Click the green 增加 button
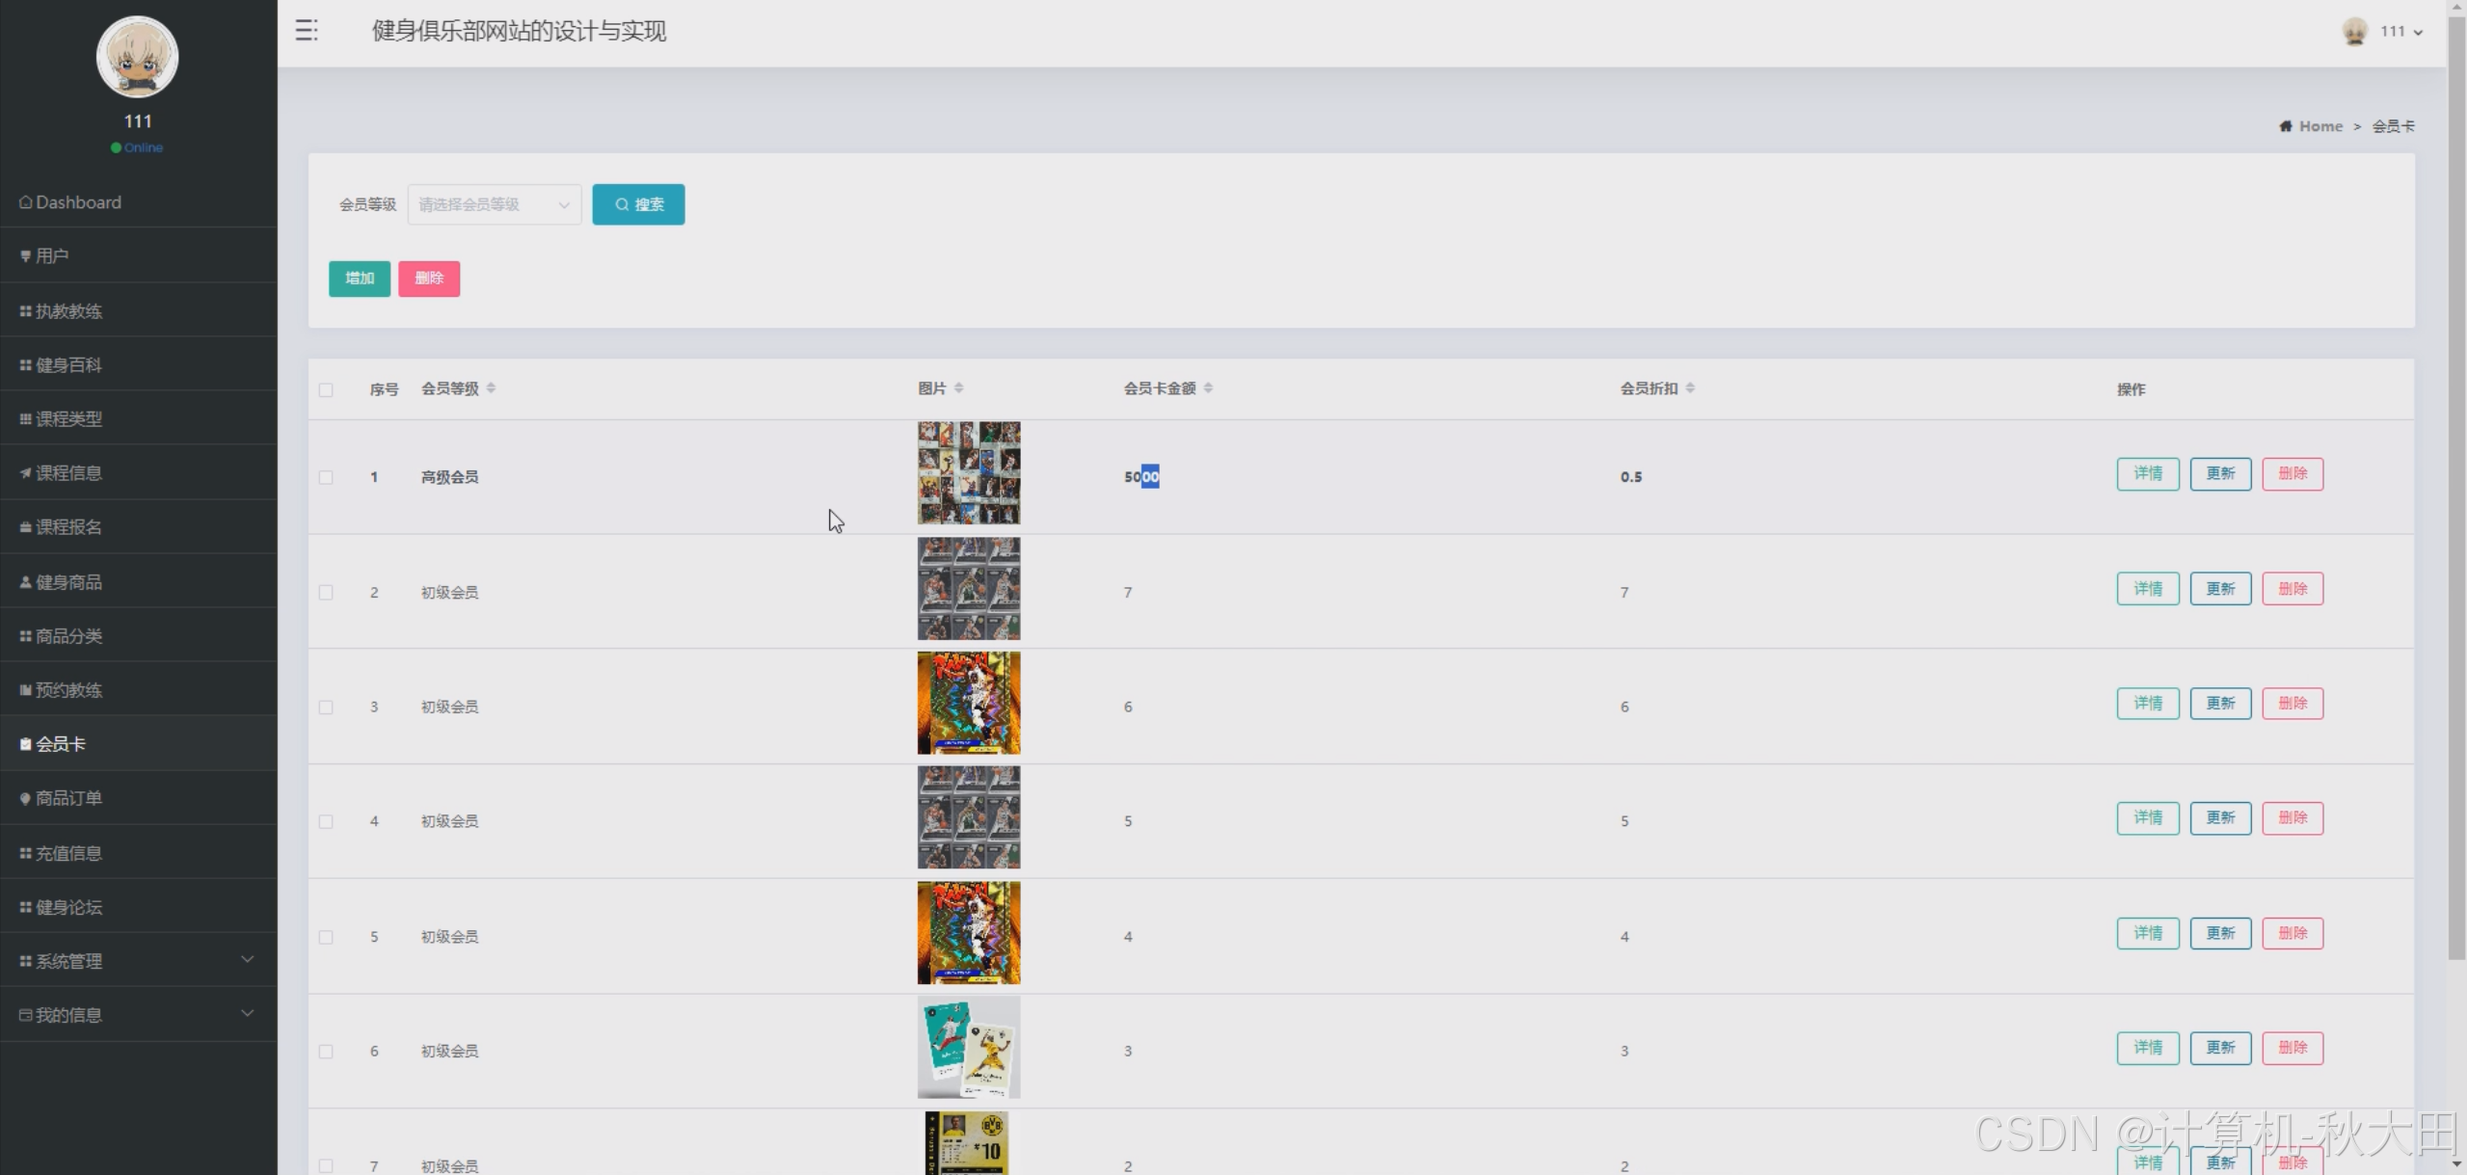The image size is (2467, 1175). pyautogui.click(x=359, y=279)
